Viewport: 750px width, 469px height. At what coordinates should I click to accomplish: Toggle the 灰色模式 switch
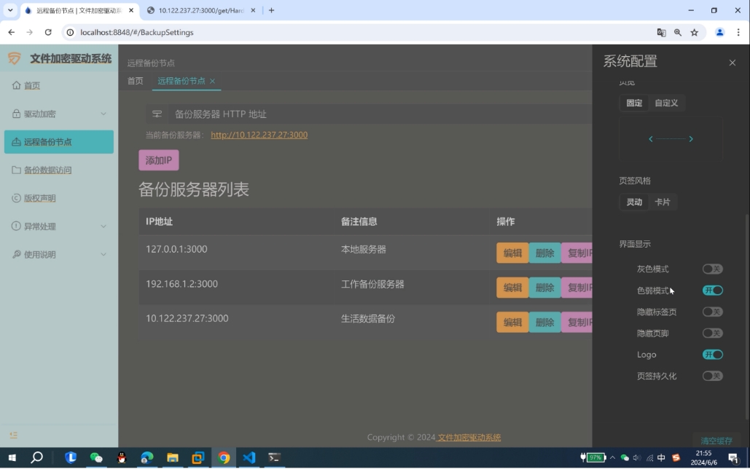tap(712, 269)
